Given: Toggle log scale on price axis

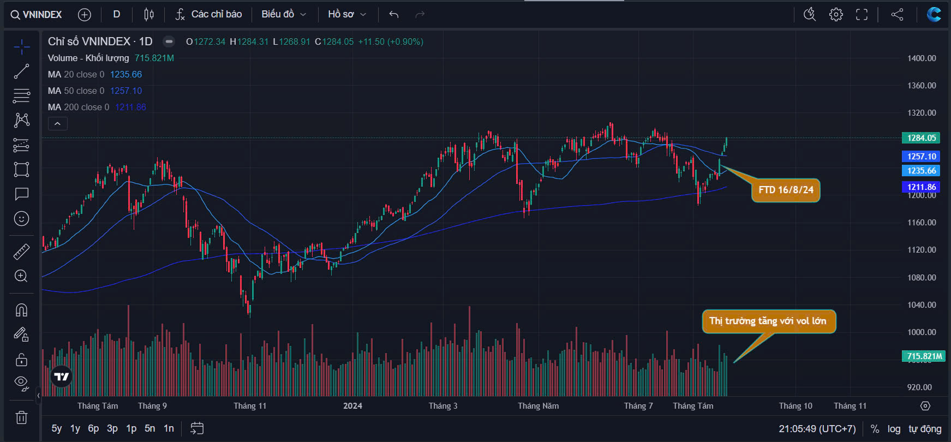Looking at the screenshot, I should click(x=894, y=429).
